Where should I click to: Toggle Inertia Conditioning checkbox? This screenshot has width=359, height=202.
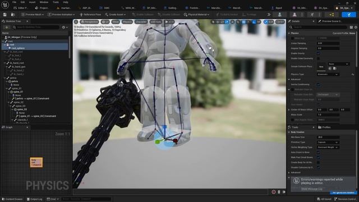coord(318,85)
